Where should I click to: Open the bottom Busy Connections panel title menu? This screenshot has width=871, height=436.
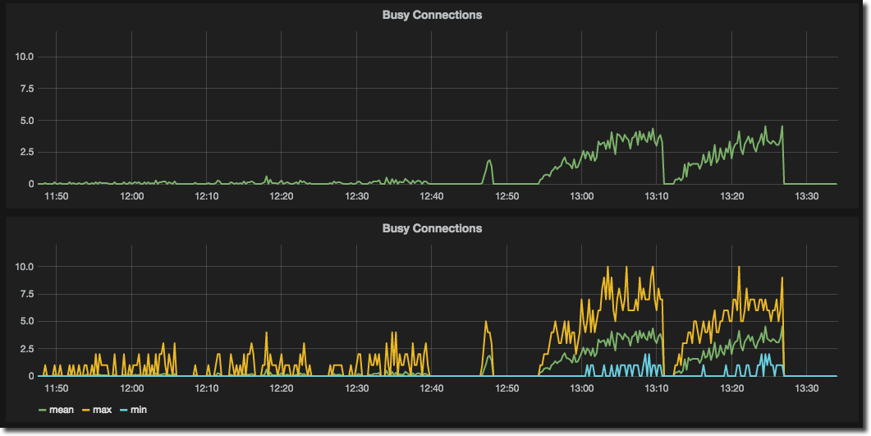point(432,228)
